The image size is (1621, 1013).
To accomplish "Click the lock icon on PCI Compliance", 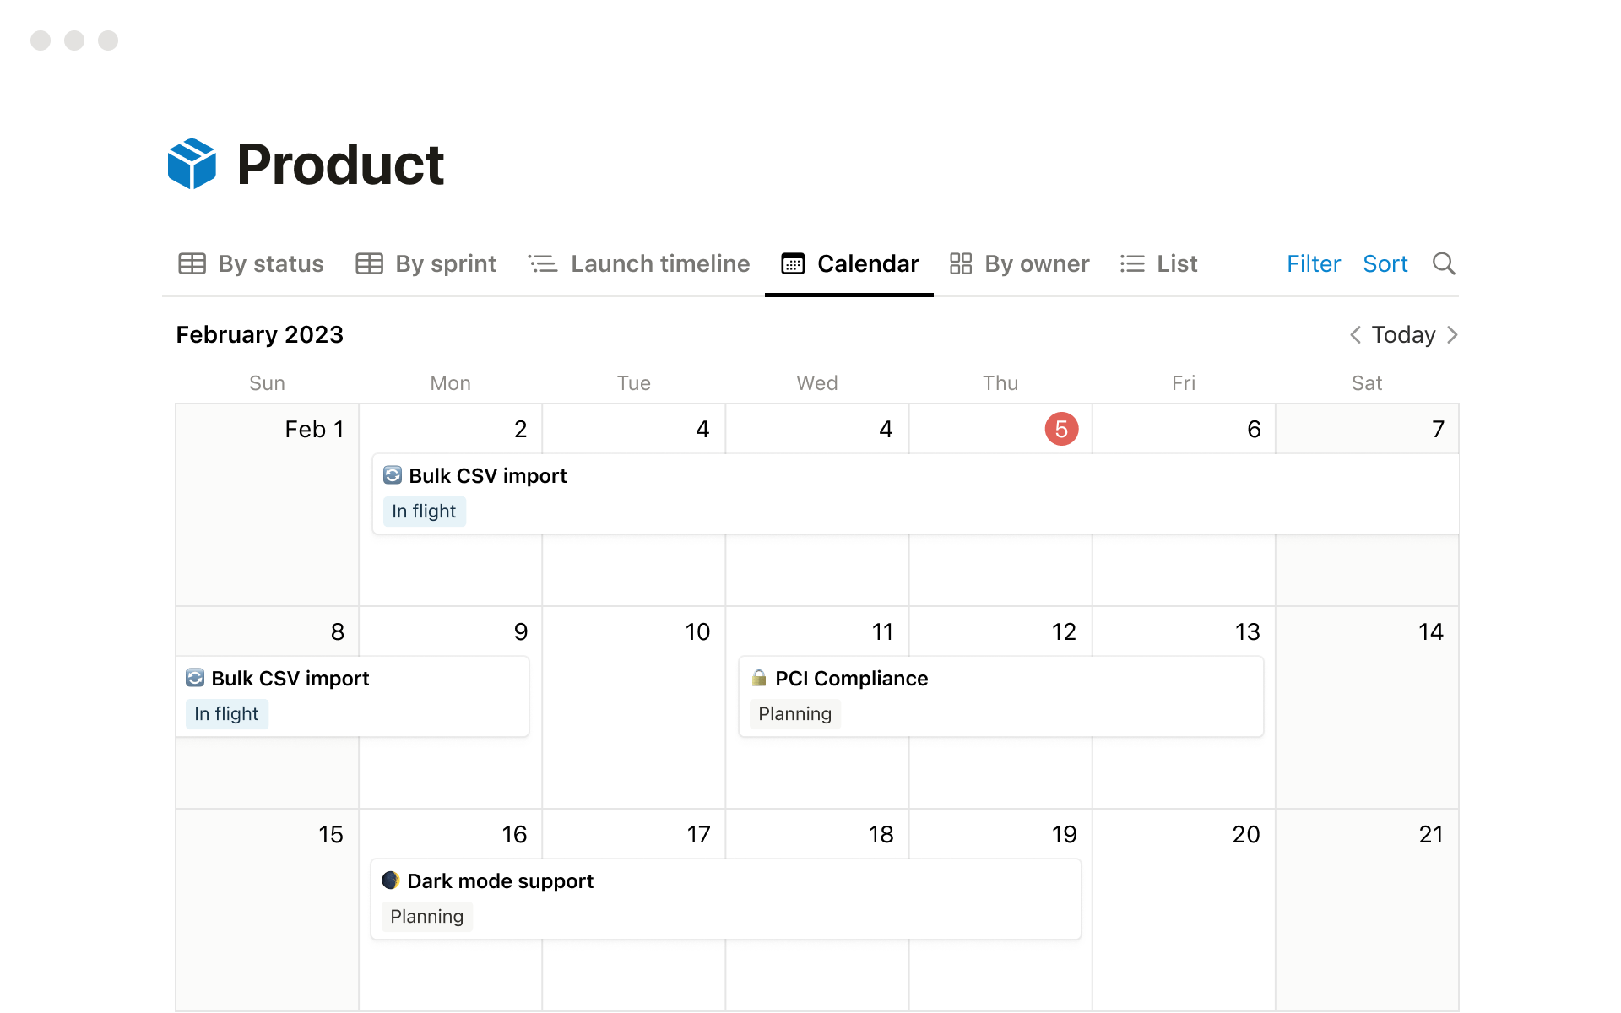I will coord(759,678).
